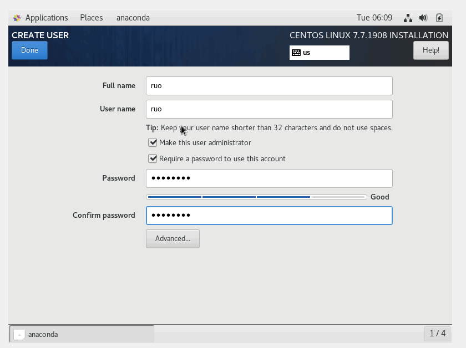
Task: Click the Password field
Action: (269, 178)
